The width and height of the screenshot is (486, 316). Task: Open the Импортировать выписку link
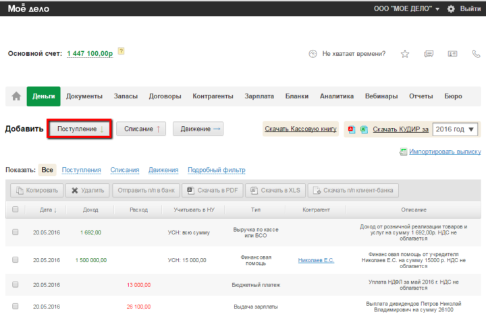(444, 152)
